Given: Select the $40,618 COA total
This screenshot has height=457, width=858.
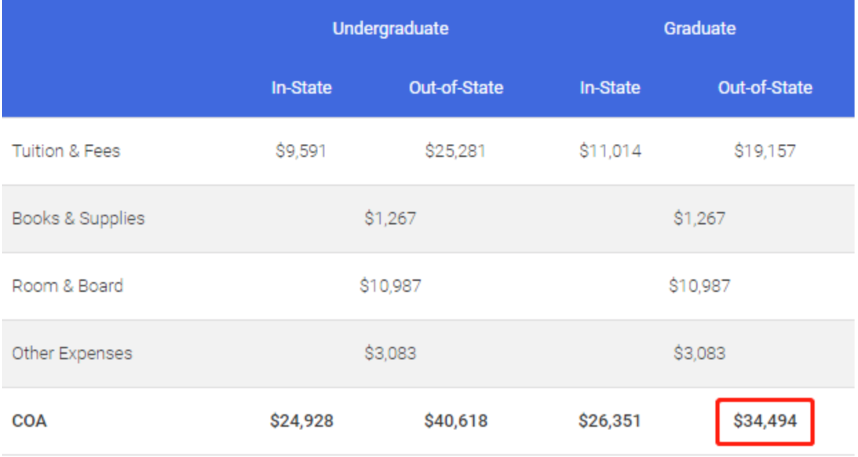Looking at the screenshot, I should point(456,421).
